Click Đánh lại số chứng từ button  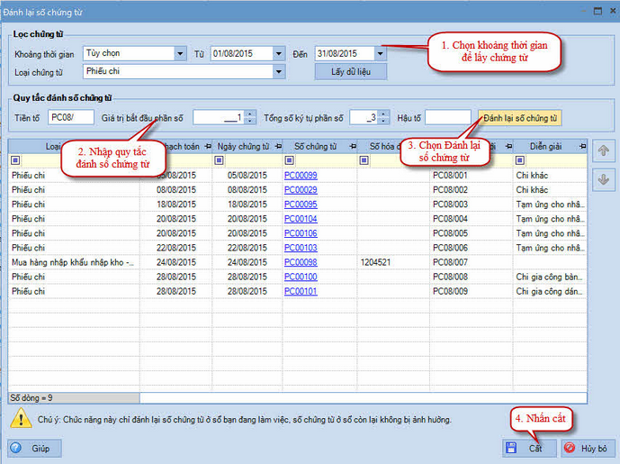[x=519, y=118]
